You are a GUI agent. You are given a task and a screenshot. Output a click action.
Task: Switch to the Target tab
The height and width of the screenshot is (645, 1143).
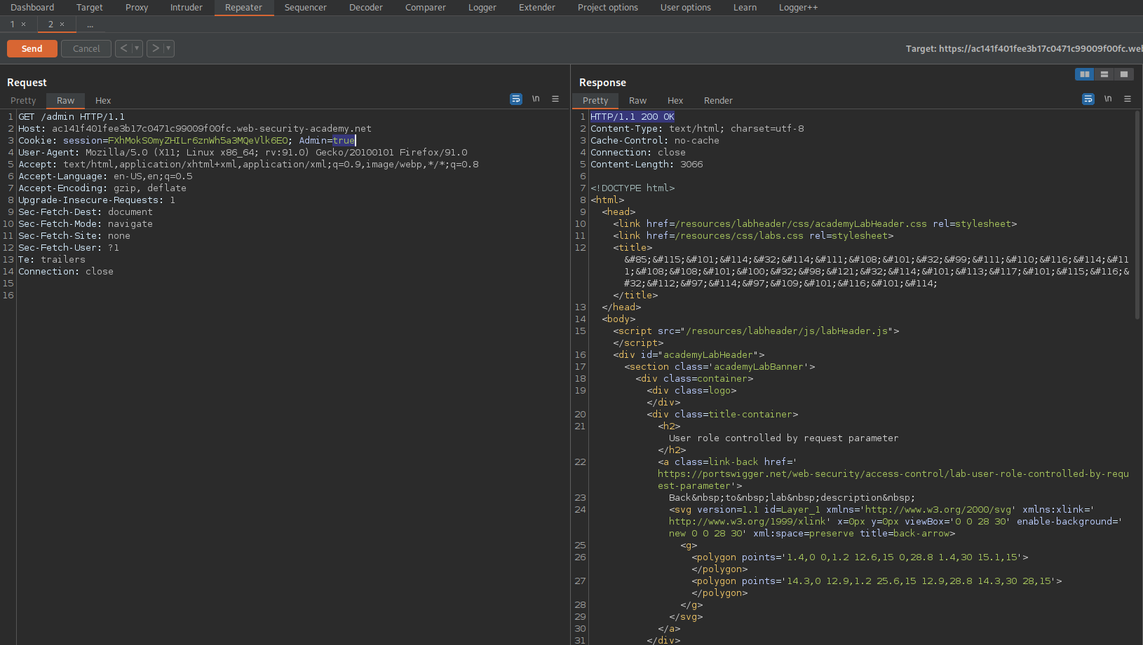coord(90,8)
